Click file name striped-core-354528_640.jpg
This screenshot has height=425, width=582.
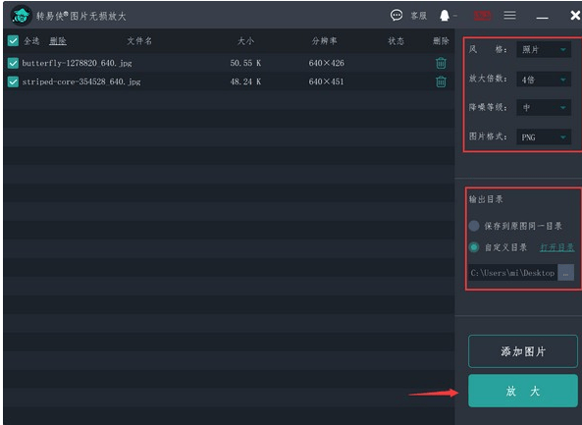(x=81, y=81)
